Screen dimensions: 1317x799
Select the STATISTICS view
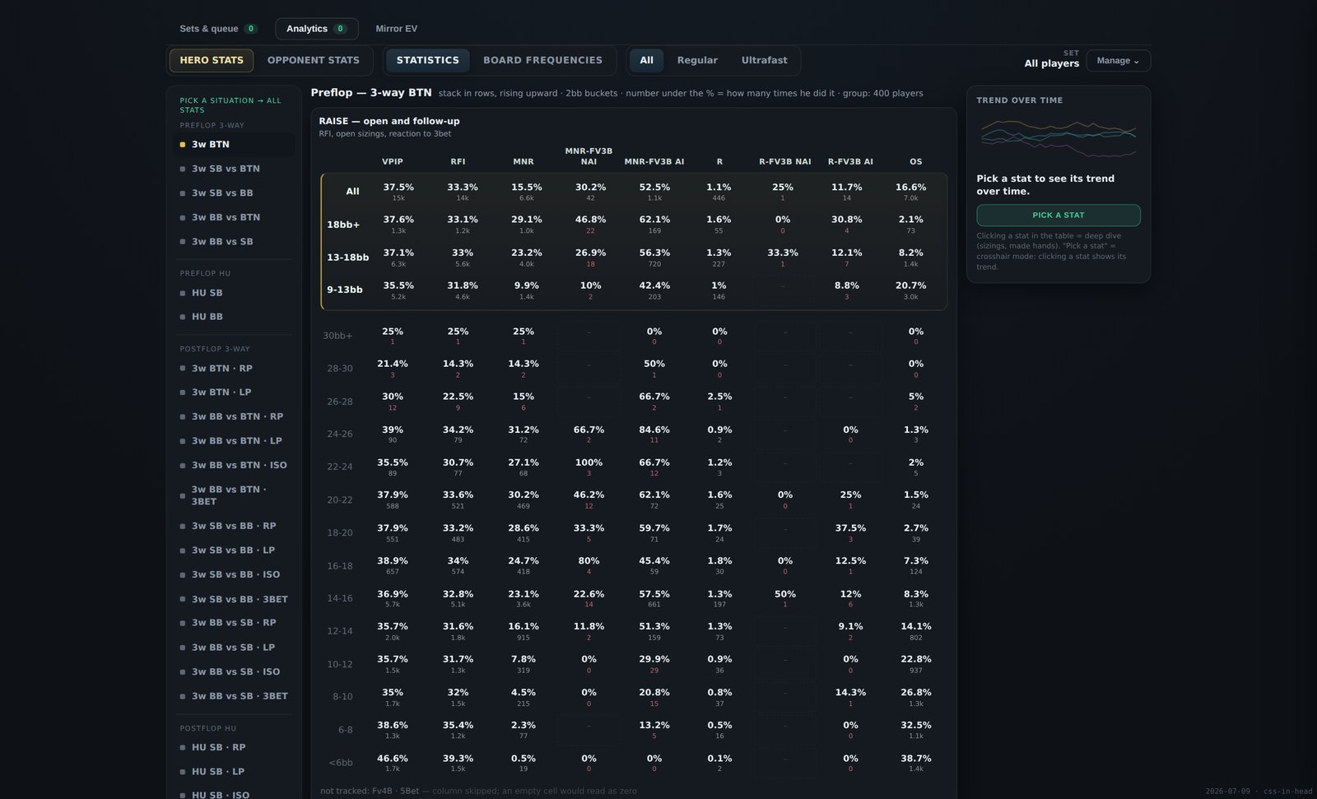coord(428,60)
